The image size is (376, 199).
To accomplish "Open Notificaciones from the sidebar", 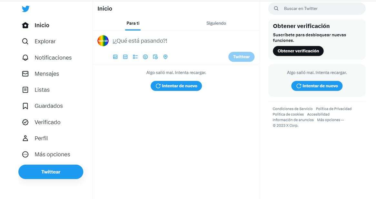I will click(x=53, y=58).
